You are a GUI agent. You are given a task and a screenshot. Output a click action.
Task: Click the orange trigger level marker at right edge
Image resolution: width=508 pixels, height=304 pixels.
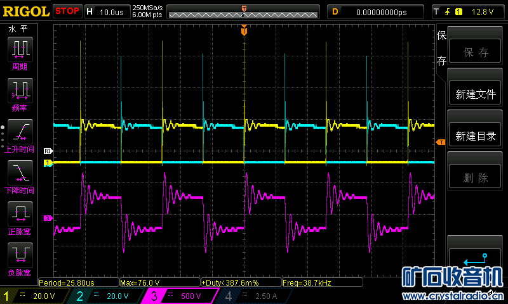[441, 142]
